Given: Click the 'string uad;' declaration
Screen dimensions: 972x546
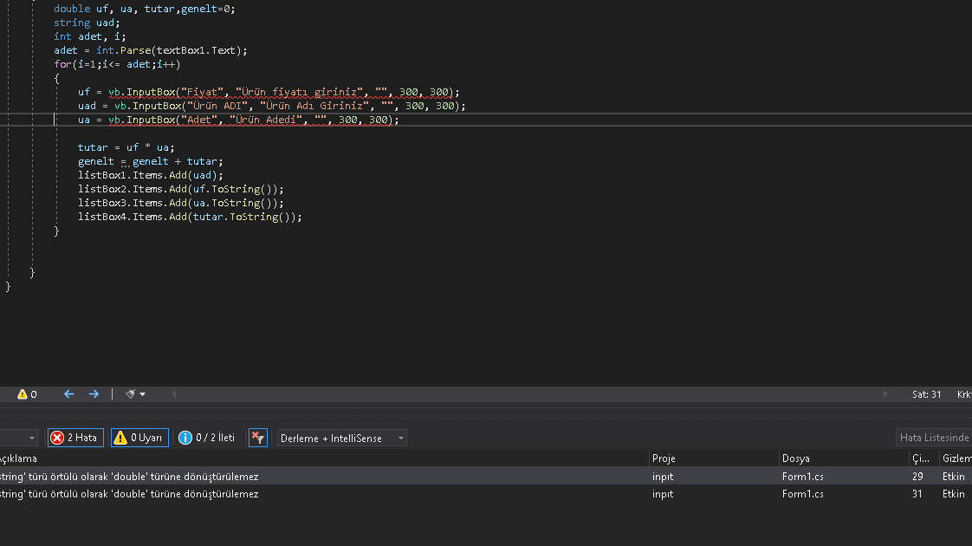Looking at the screenshot, I should (86, 23).
